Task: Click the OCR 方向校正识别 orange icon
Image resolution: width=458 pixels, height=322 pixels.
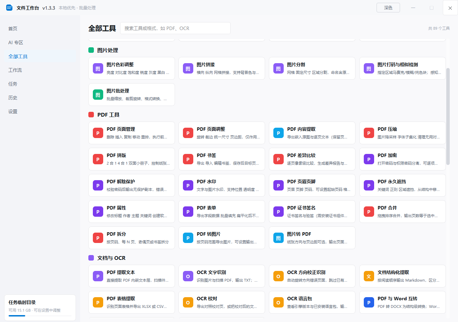Action: (x=279, y=276)
